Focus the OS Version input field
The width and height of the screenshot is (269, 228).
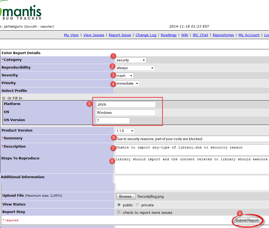pos(113,121)
